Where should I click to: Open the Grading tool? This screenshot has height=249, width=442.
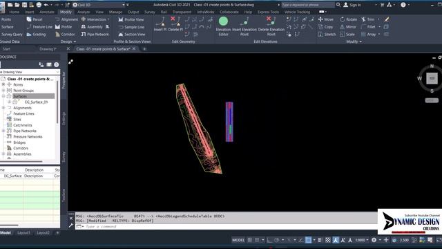[x=36, y=34]
